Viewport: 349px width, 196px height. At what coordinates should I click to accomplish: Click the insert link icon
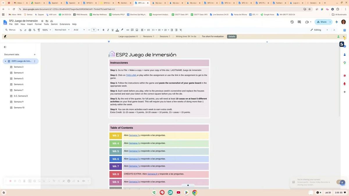[127, 30]
